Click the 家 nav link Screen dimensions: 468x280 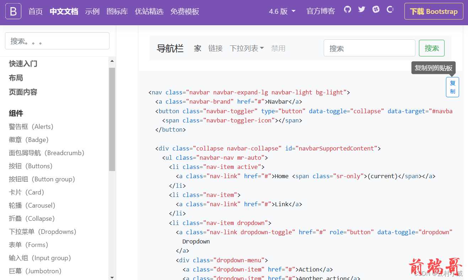(x=198, y=48)
